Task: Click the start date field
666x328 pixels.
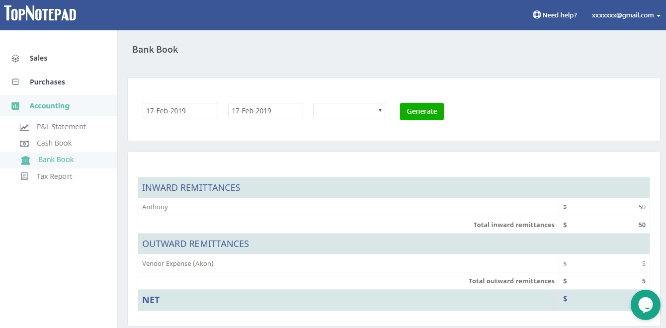Action: coord(180,111)
